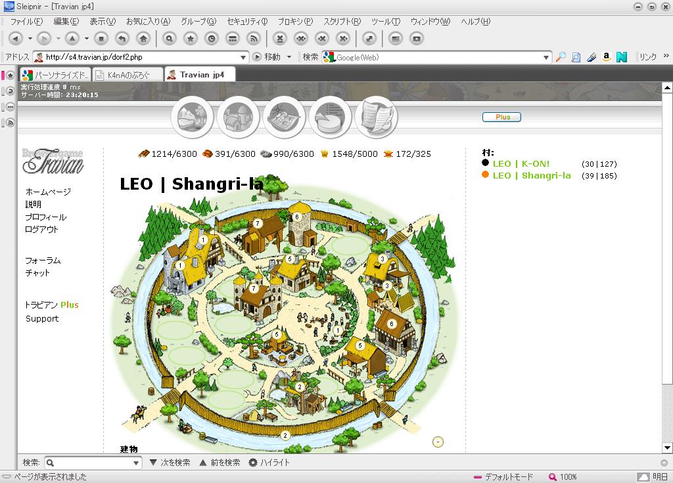The image size is (673, 483).
Task: Open the チャット link
Action: 37,273
